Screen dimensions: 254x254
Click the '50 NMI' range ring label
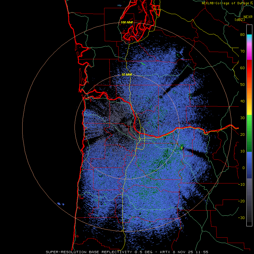coord(127,75)
